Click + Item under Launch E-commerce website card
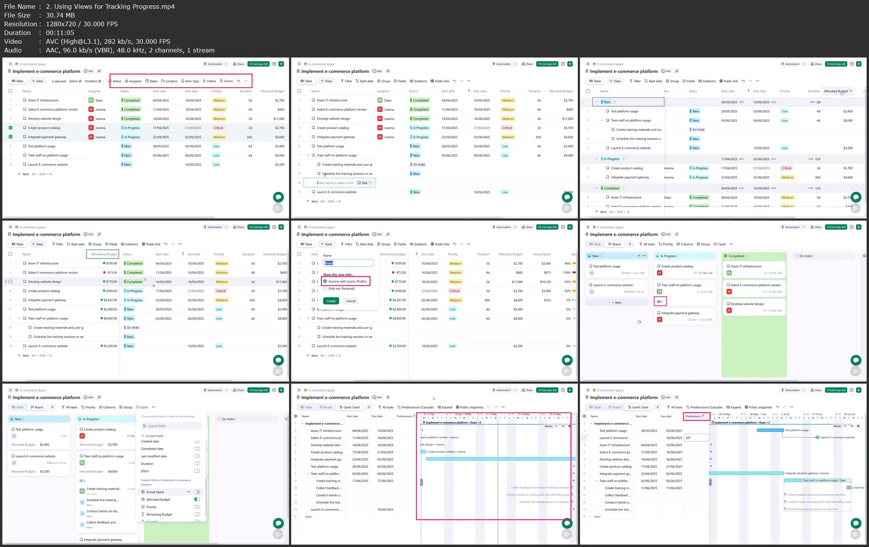Image resolution: width=869 pixels, height=547 pixels. tap(617, 303)
